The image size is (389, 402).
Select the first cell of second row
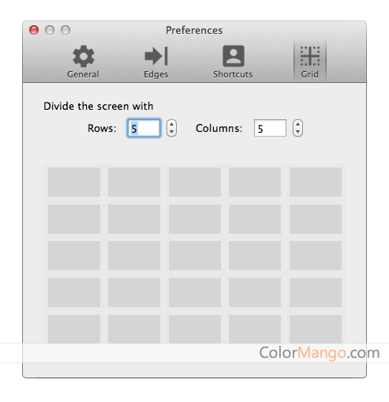pos(74,219)
